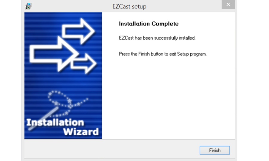
Task: Click the Press the Finish button instruction text
Action: coord(163,54)
